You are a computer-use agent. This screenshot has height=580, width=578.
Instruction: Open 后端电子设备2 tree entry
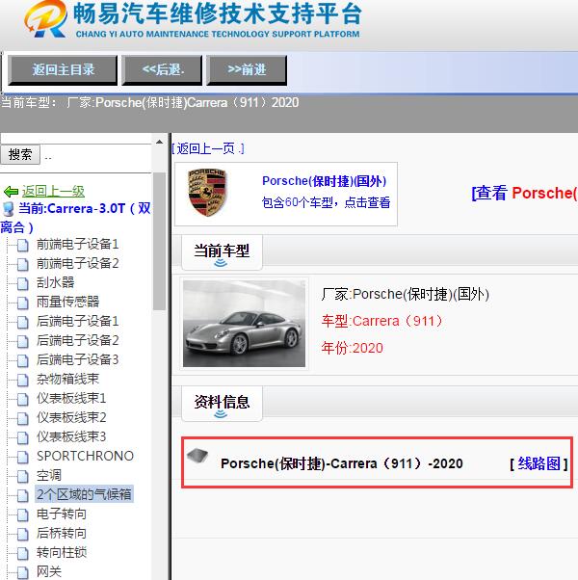pyautogui.click(x=78, y=340)
